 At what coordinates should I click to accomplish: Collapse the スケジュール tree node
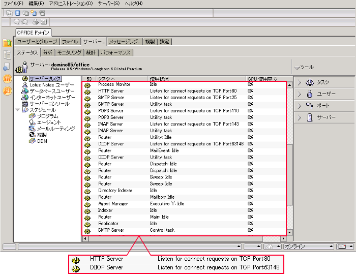tap(18, 110)
